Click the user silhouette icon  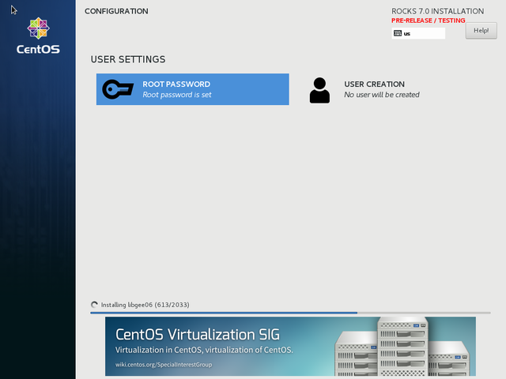pos(319,90)
